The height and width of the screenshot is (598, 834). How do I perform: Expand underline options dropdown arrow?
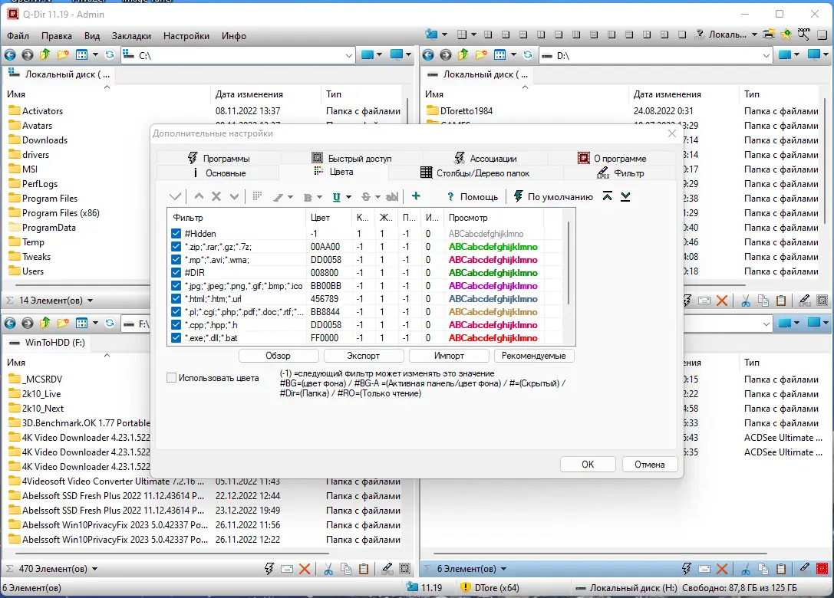coord(348,197)
